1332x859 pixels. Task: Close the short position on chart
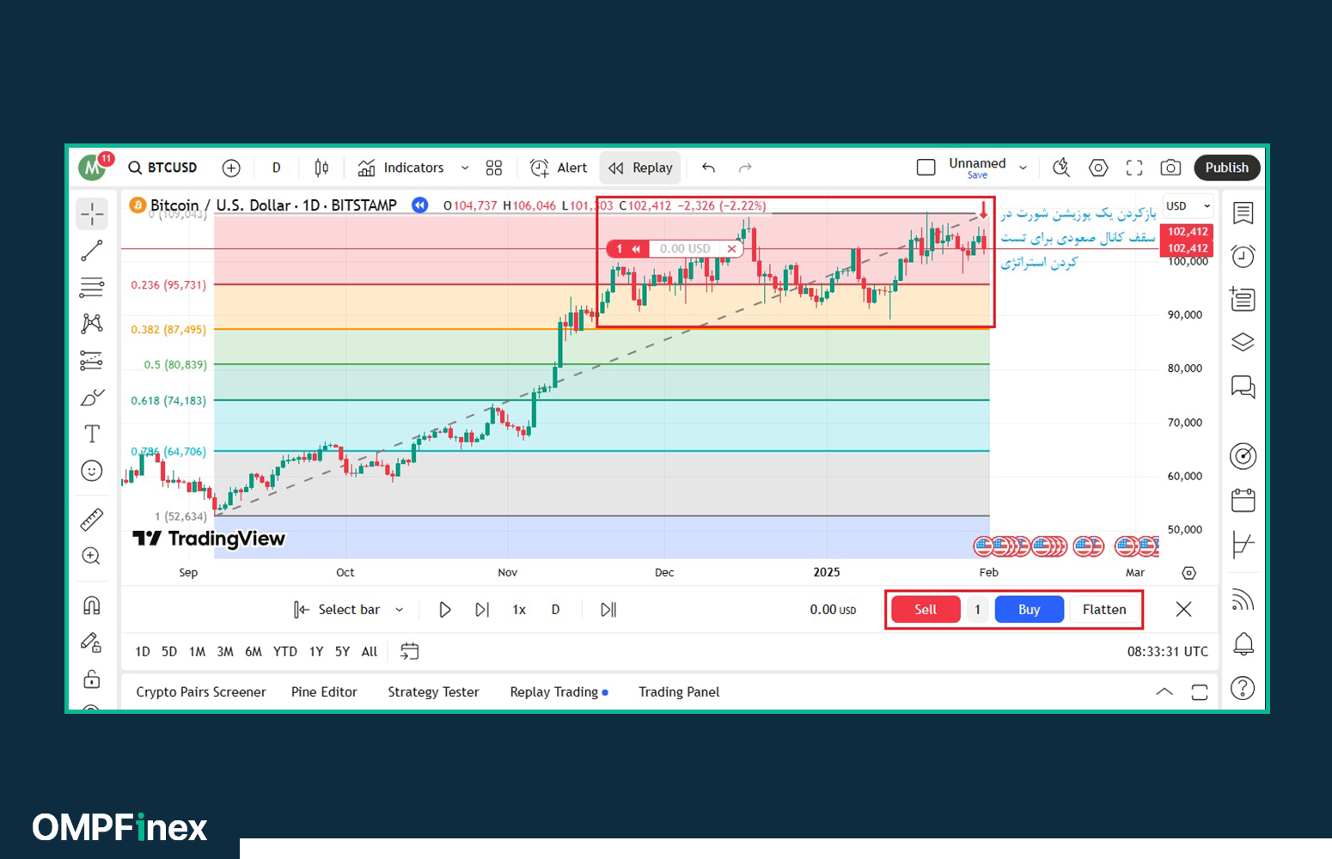point(731,249)
